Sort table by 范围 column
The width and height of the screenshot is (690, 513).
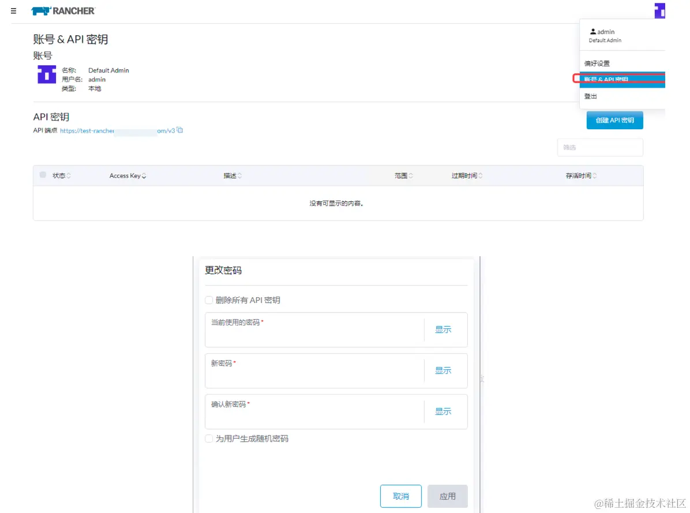(403, 175)
